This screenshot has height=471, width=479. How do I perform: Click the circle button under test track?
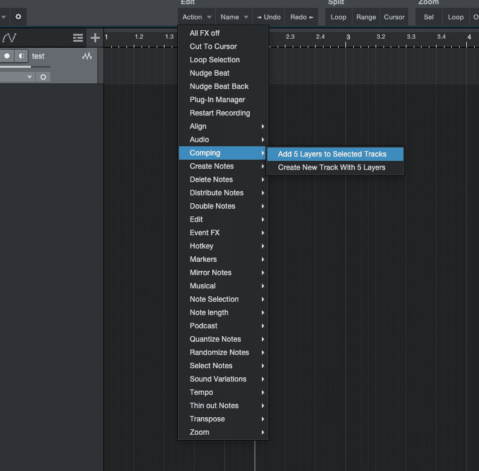pos(43,77)
